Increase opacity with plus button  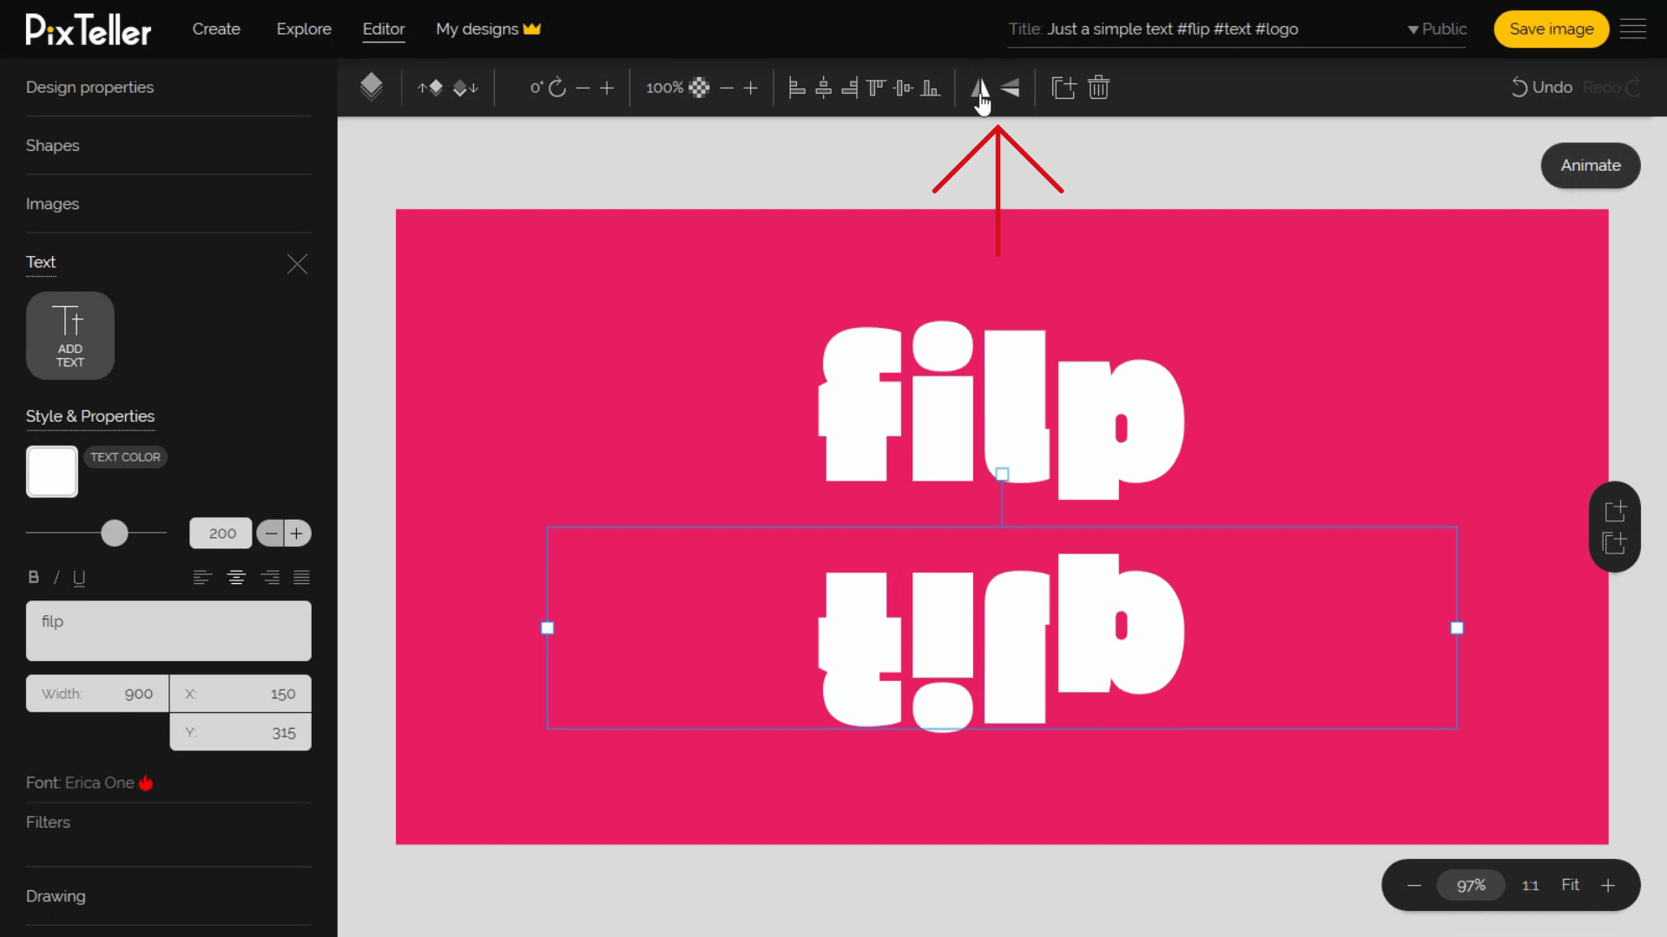point(751,88)
